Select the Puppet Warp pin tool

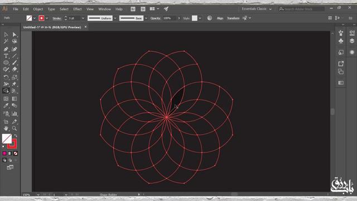[x=15, y=84]
